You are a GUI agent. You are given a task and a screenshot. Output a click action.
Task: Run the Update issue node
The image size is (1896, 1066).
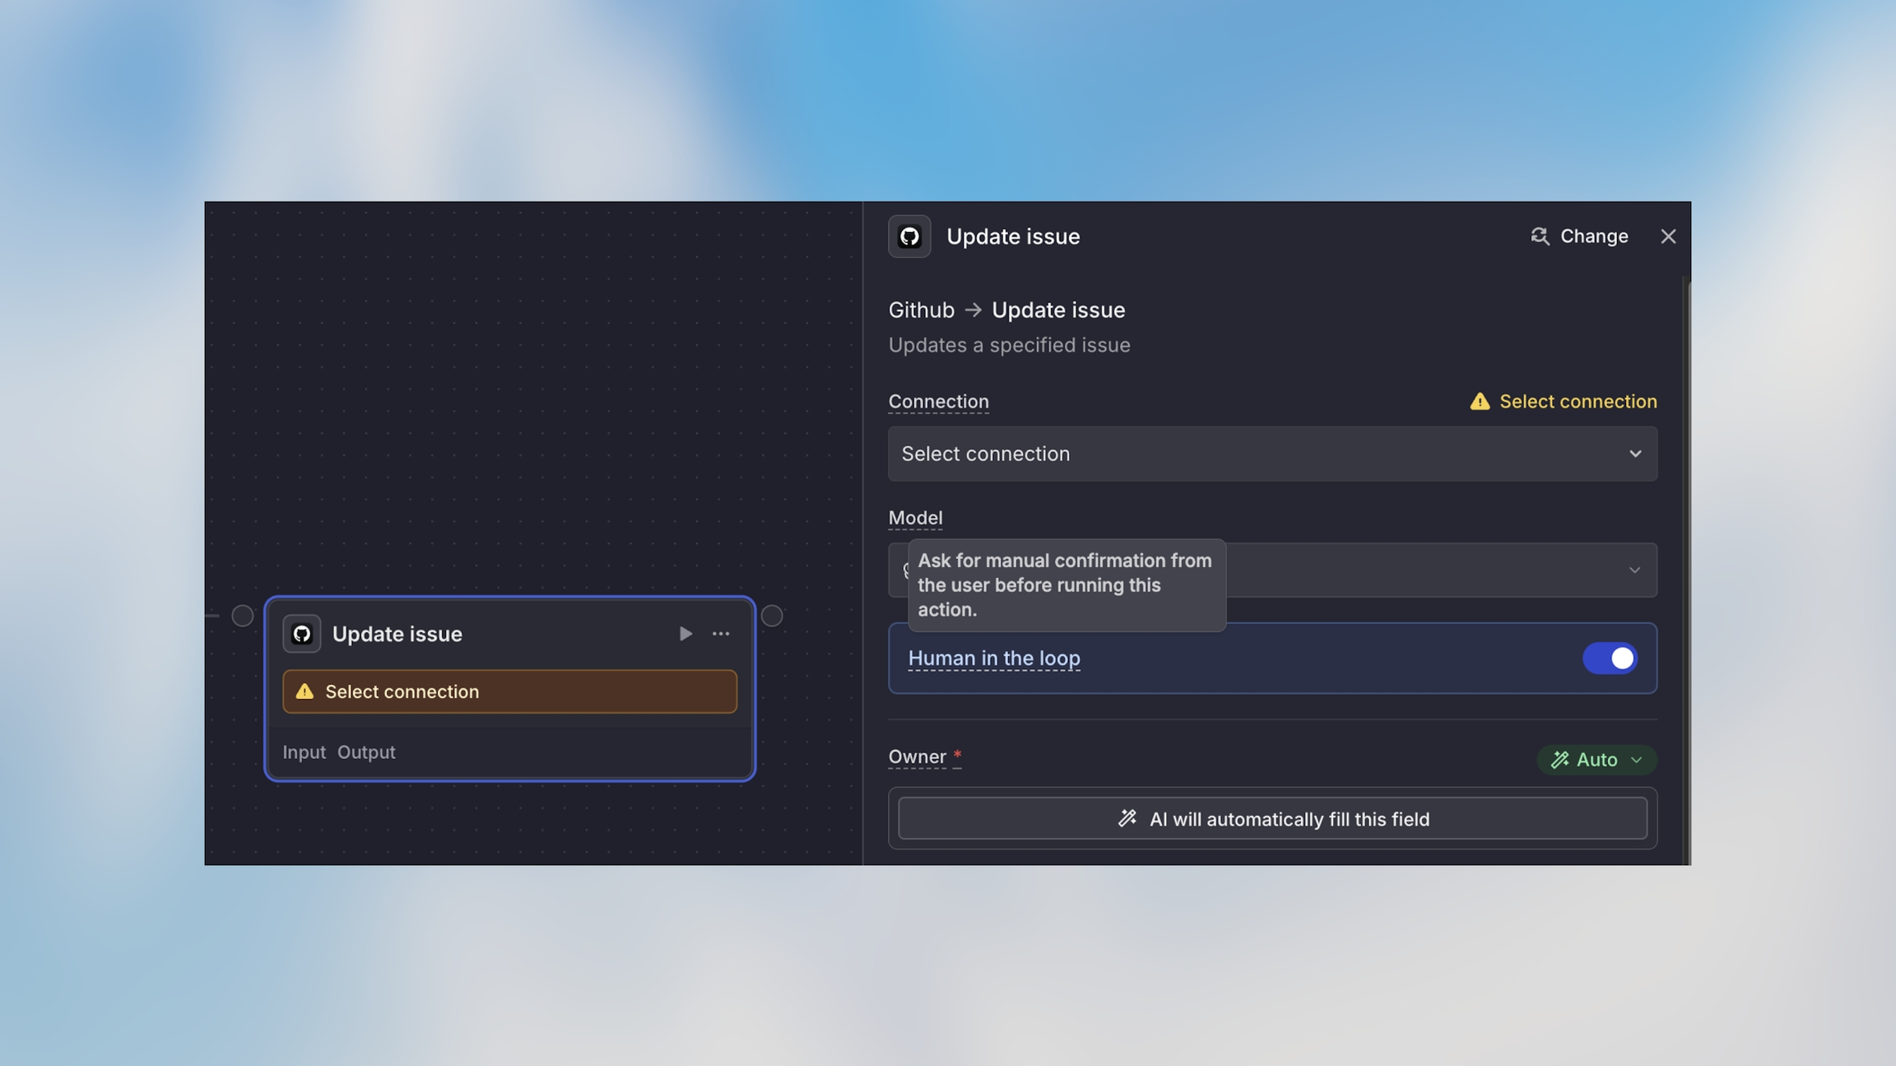[685, 634]
